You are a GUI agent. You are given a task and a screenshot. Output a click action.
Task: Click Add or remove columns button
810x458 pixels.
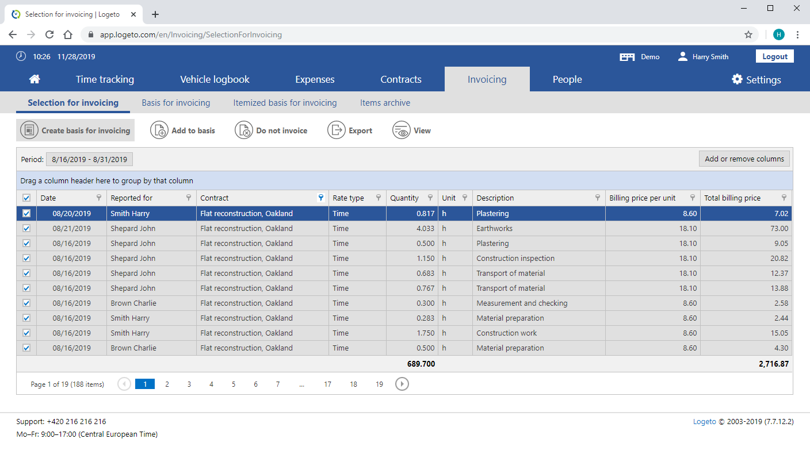[x=744, y=159]
